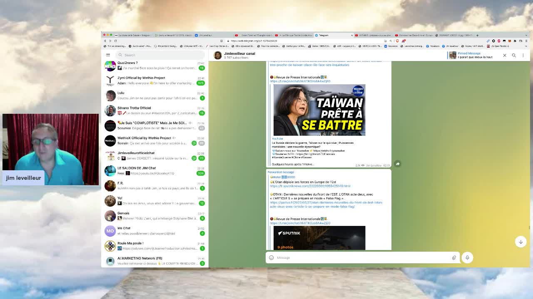The height and width of the screenshot is (299, 533).
Task: Open Jimleveilleur canal channel info title
Action: coord(239,54)
